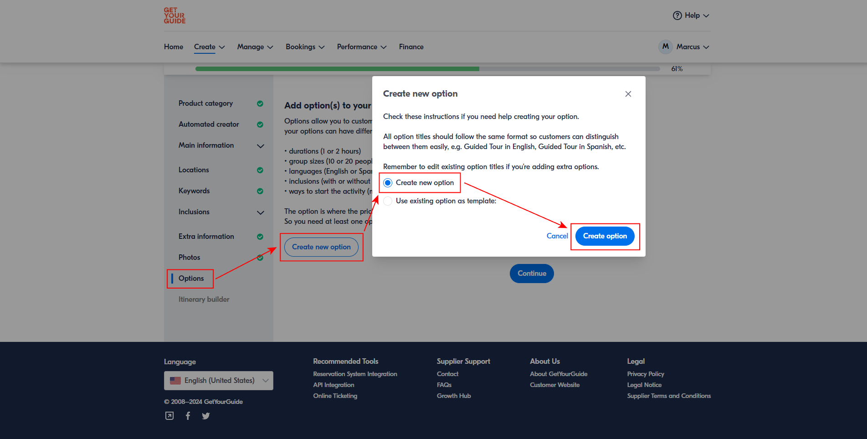Close the Create new option dialog
This screenshot has height=439, width=867.
(x=628, y=94)
